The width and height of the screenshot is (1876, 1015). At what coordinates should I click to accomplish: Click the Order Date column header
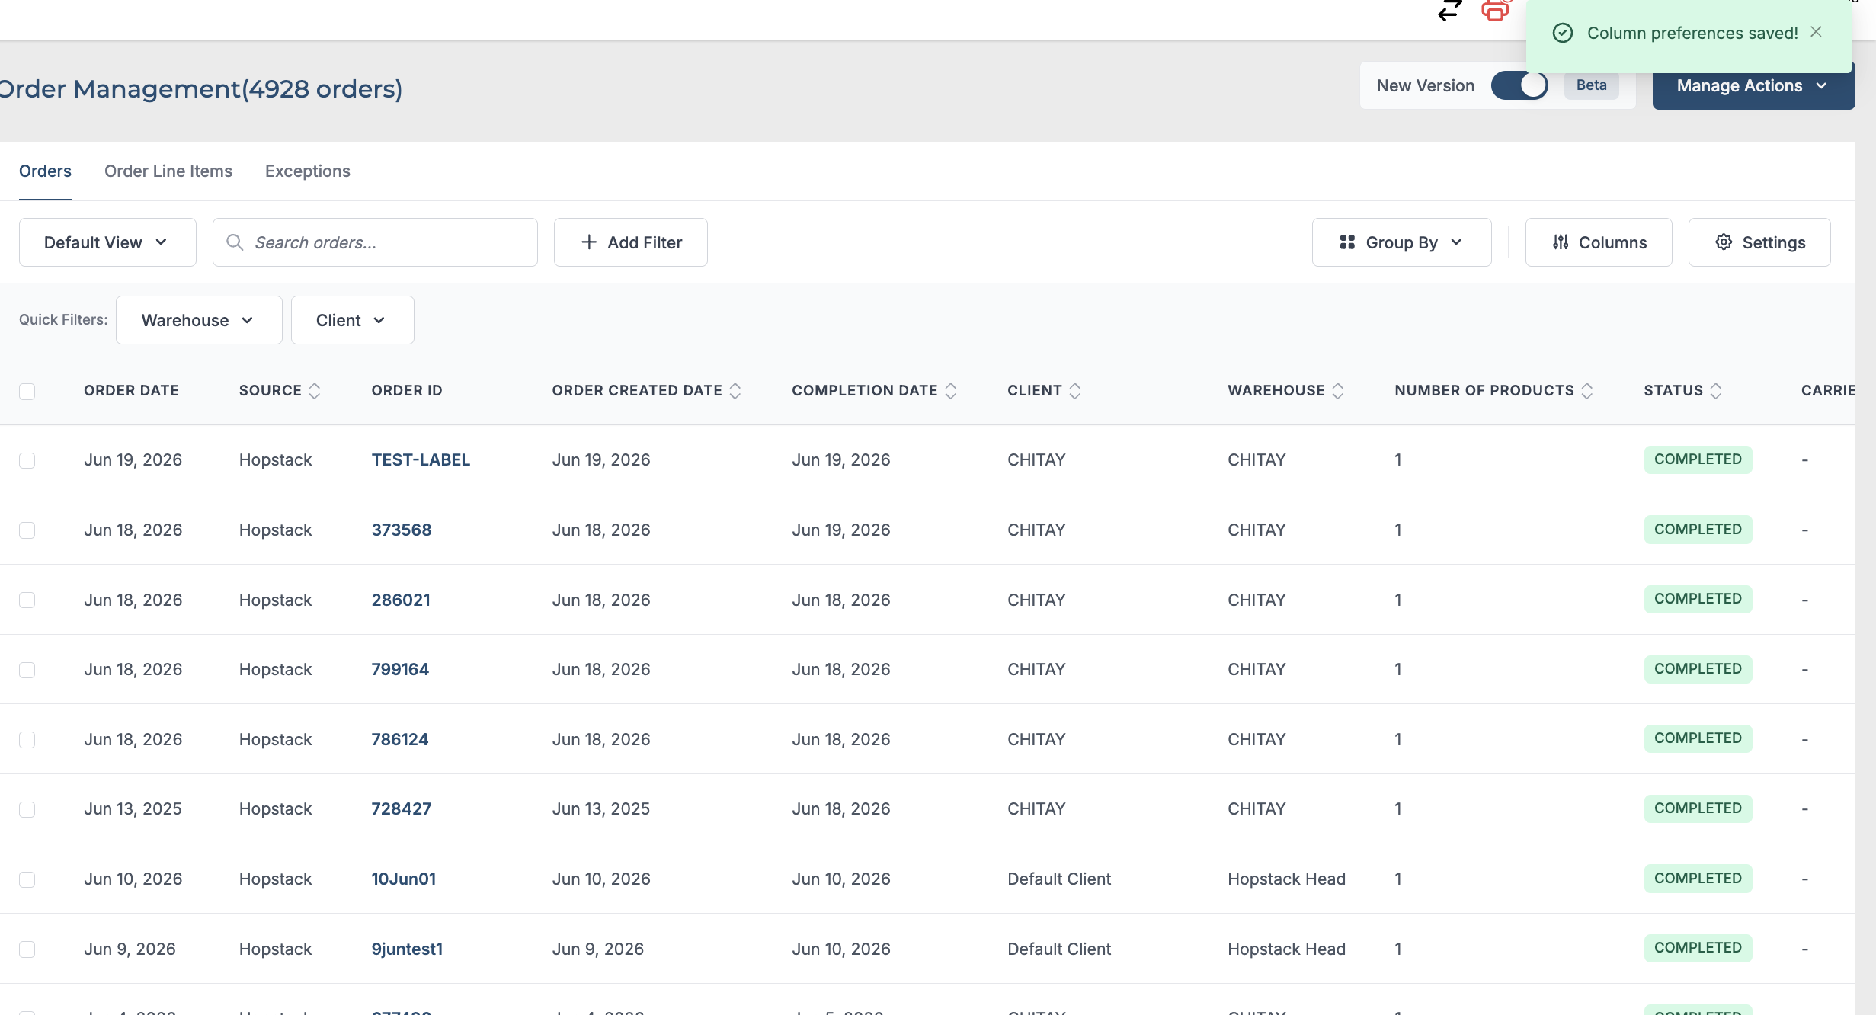pyautogui.click(x=131, y=391)
